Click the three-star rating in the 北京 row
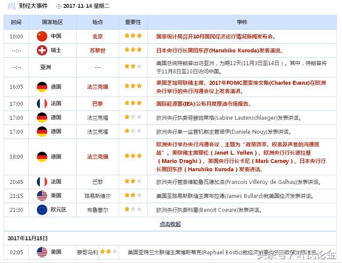 pyautogui.click(x=133, y=35)
